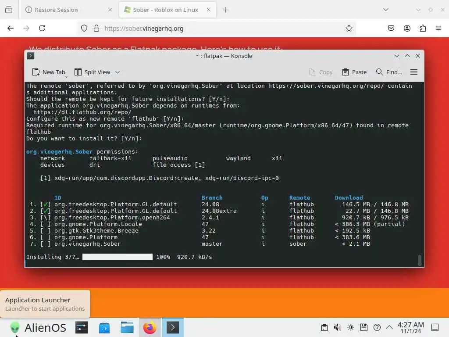Click the Firefox back arrow

[x=11, y=28]
